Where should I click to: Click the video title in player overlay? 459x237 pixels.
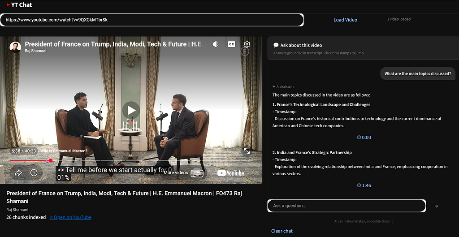point(113,44)
